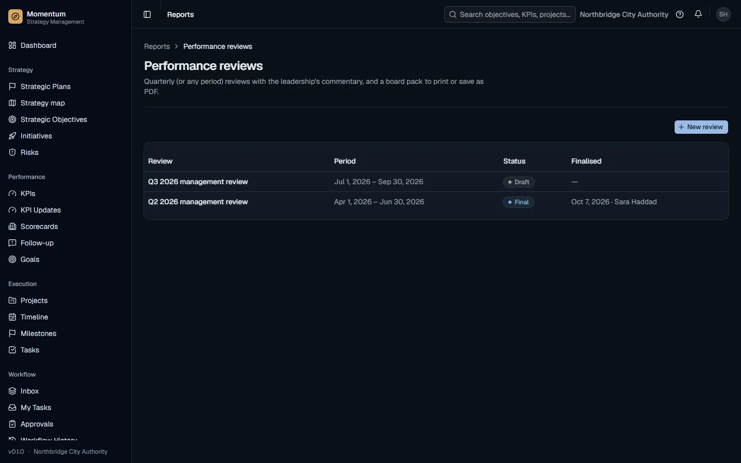The height and width of the screenshot is (463, 741).
Task: Click the Dashboard grid icon
Action: (x=12, y=45)
